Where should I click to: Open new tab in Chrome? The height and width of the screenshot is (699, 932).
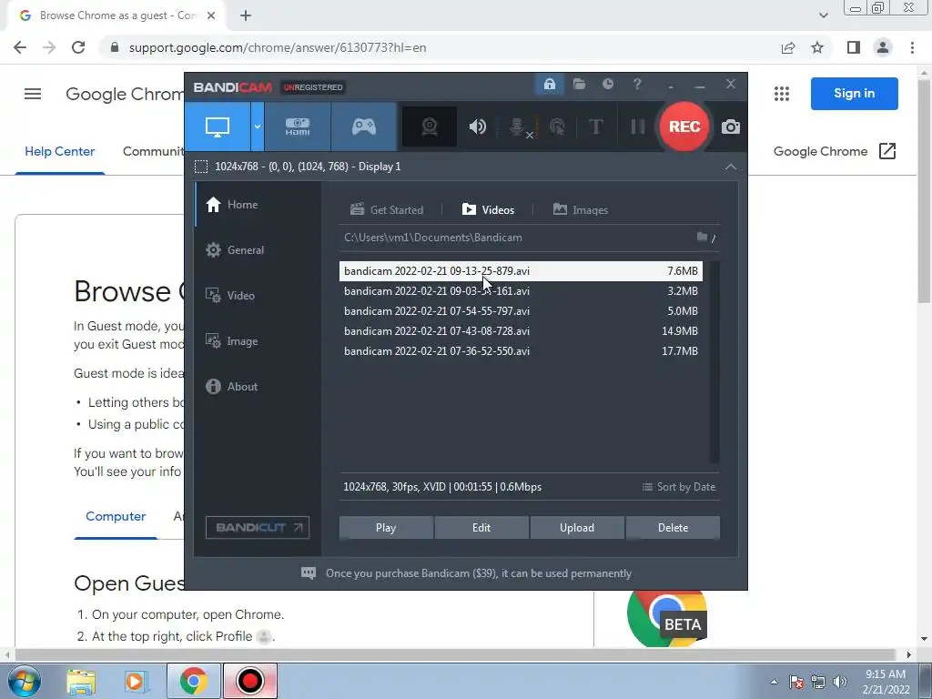246,15
